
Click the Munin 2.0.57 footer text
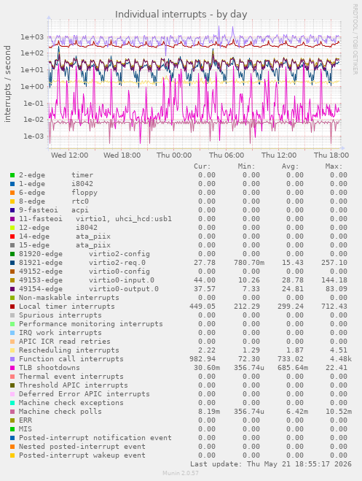pyautogui.click(x=181, y=473)
